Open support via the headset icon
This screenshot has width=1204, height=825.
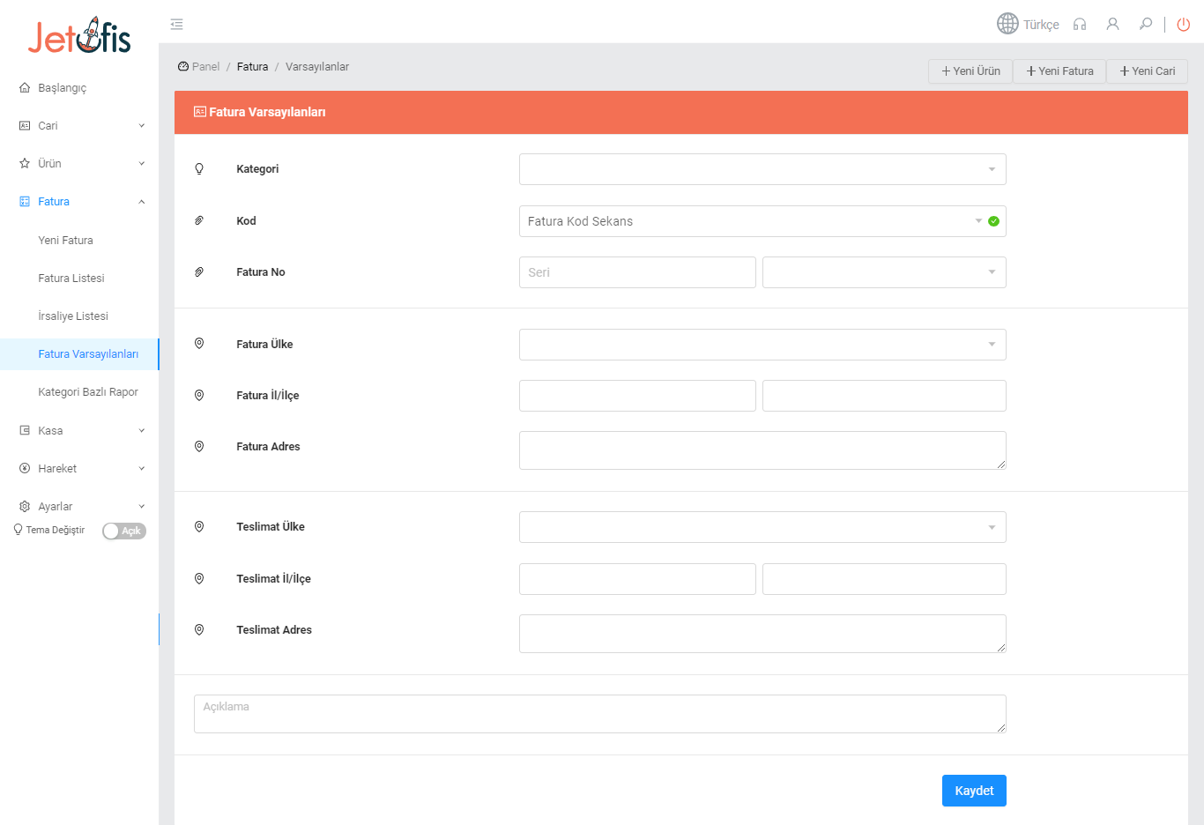(1080, 24)
